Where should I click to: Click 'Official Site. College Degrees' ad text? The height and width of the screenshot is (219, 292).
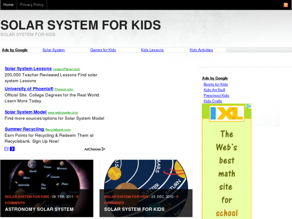coord(52,98)
